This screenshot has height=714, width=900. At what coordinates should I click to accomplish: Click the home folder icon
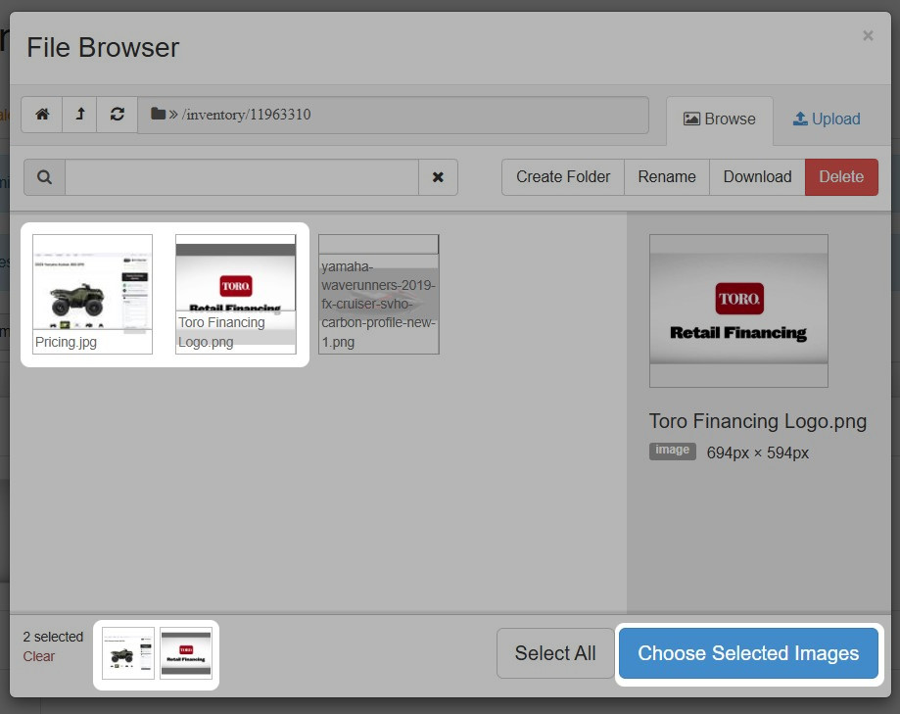[42, 115]
